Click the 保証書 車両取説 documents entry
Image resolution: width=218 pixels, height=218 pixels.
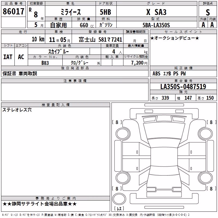tap(20, 74)
